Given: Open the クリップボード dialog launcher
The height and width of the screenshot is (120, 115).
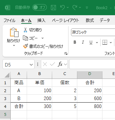Looking at the screenshot, I should tap(66, 54).
